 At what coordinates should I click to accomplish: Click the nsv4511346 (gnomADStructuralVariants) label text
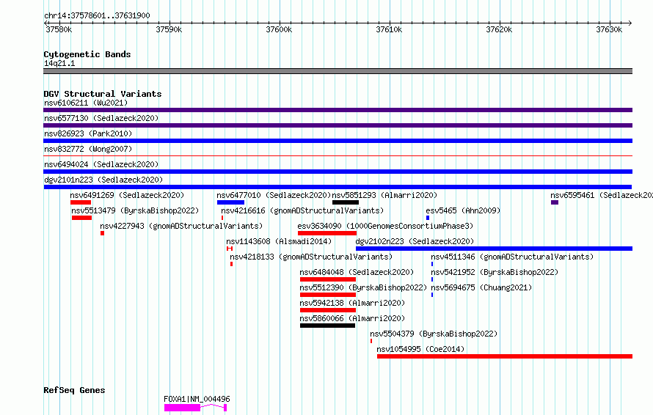(512, 257)
